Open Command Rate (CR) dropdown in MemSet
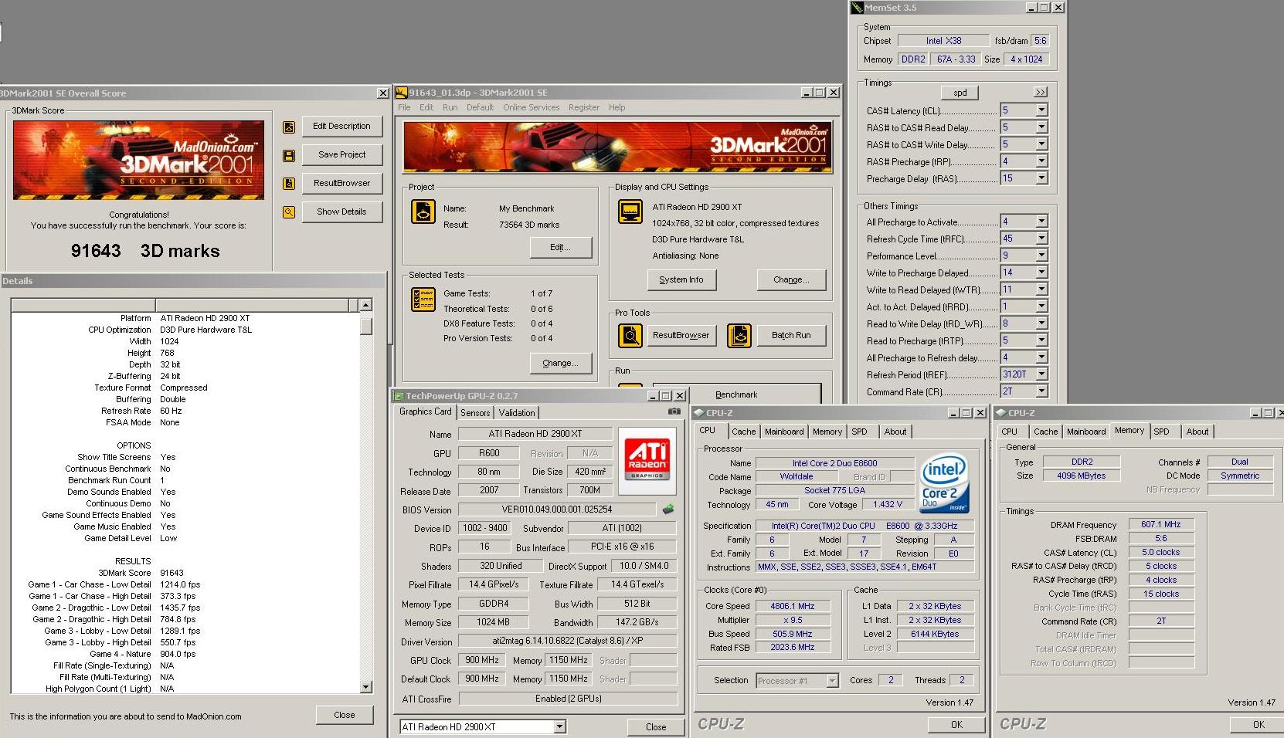 (x=1041, y=391)
